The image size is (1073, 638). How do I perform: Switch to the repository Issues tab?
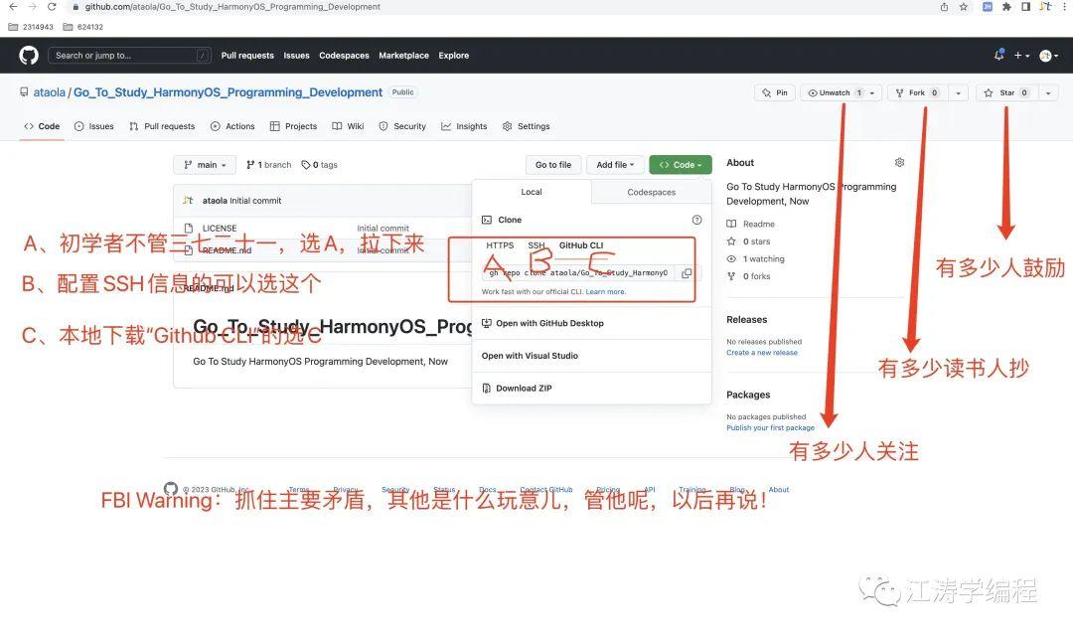pyautogui.click(x=93, y=126)
